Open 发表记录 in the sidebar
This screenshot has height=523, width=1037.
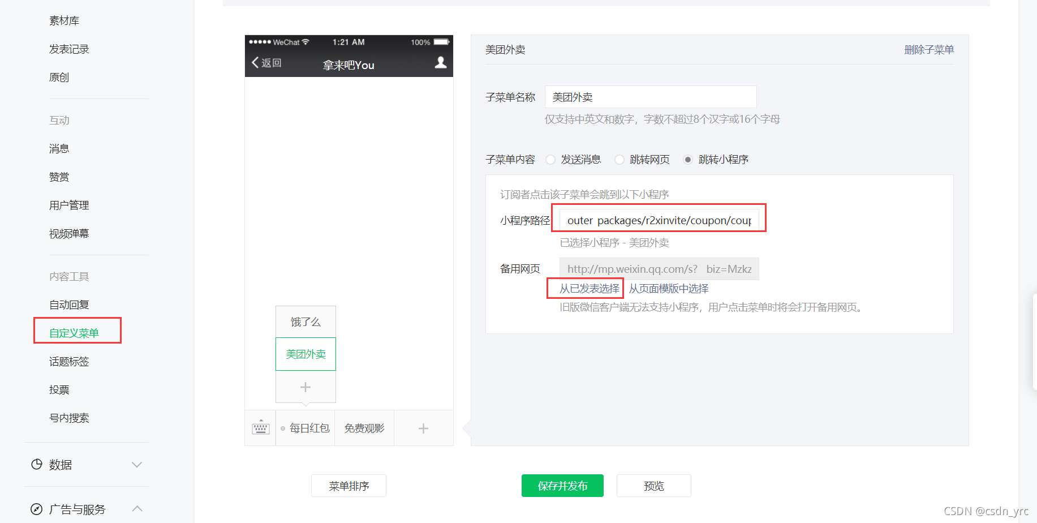click(69, 49)
